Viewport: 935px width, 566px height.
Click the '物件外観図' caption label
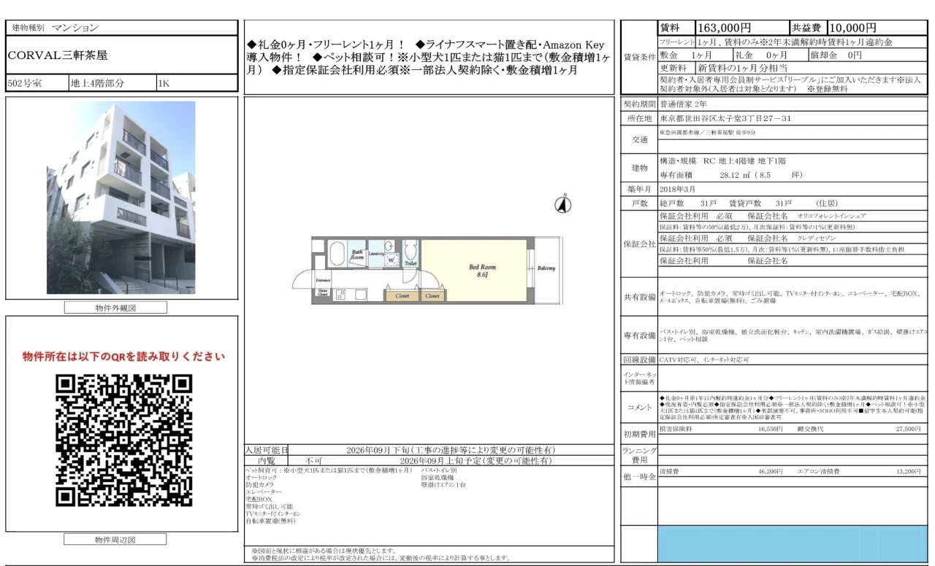point(115,308)
